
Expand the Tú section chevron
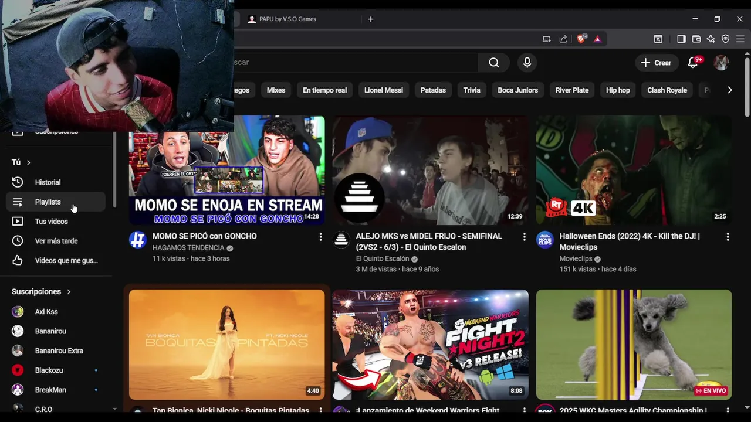pyautogui.click(x=28, y=162)
